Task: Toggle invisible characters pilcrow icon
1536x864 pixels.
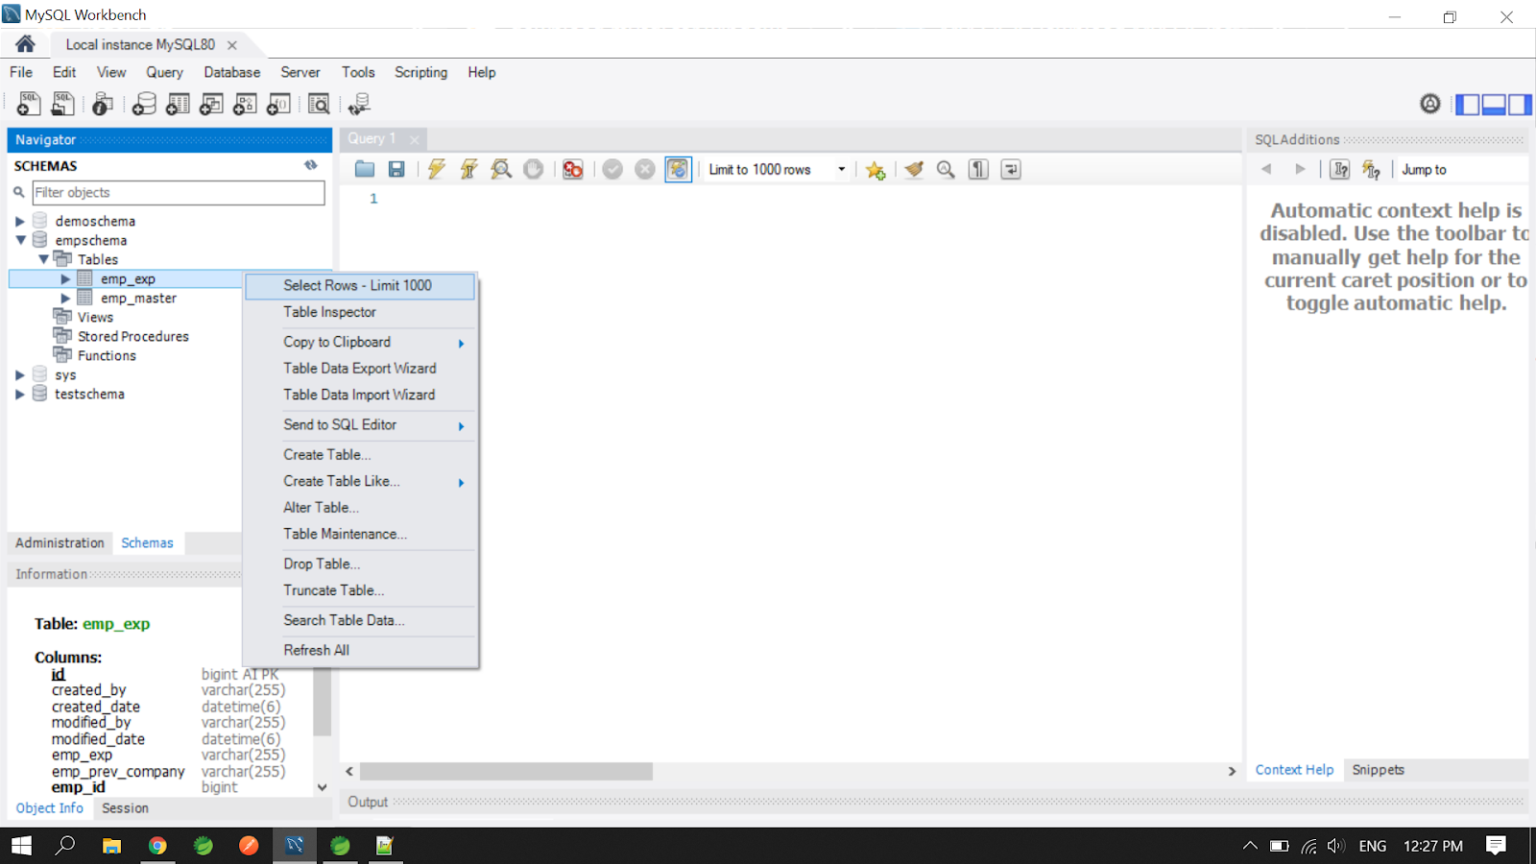Action: coord(978,169)
